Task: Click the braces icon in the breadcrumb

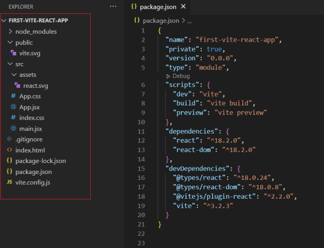Action: (137, 20)
